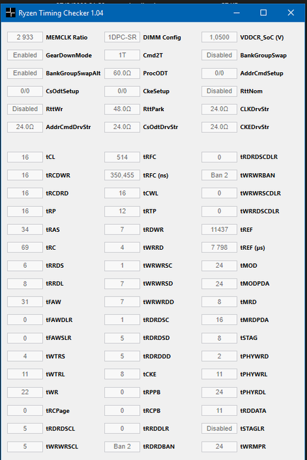Viewport: 307px width, 460px height.
Task: Click the DIMM Config 1DPC-SR field
Action: 122,37
